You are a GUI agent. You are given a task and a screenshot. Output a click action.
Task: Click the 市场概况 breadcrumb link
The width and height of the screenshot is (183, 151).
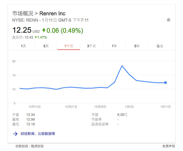click(23, 13)
